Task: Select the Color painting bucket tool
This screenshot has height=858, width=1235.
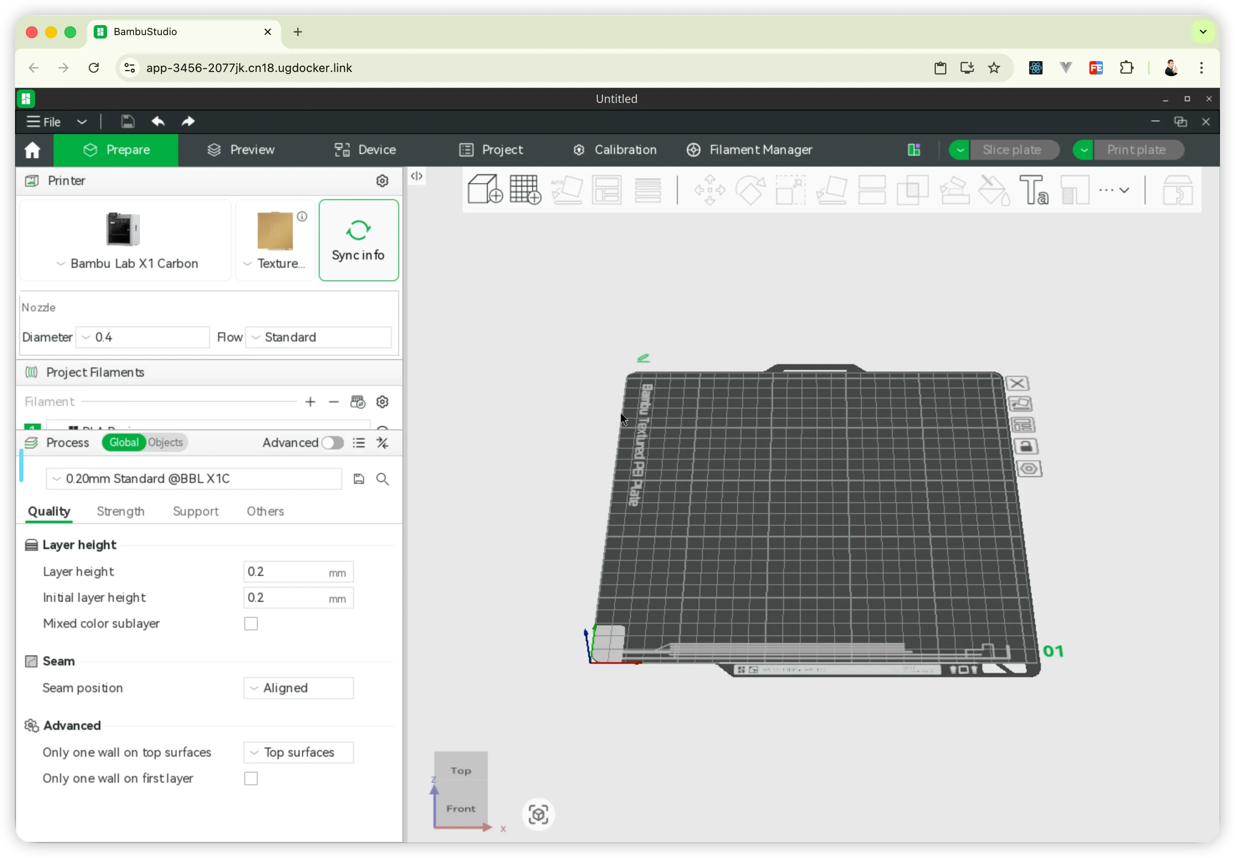Action: 994,189
